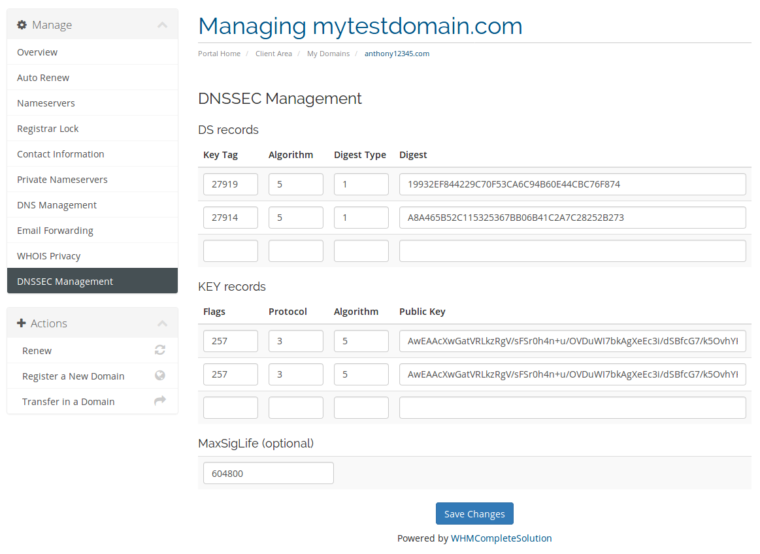Click the My Domains breadcrumb

(x=328, y=54)
